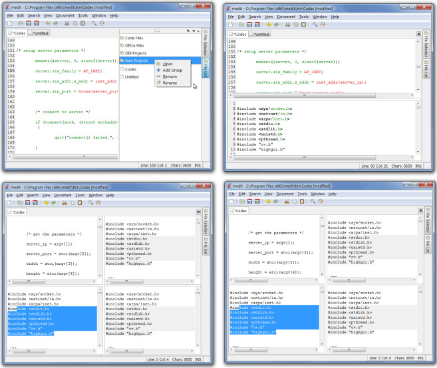437x368 pixels.
Task: Click Cut scissors icon in top-left window
Action: (x=67, y=23)
